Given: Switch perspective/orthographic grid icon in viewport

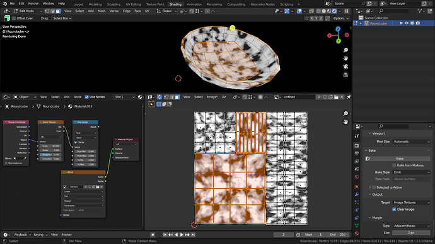Looking at the screenshot, I should [345, 75].
